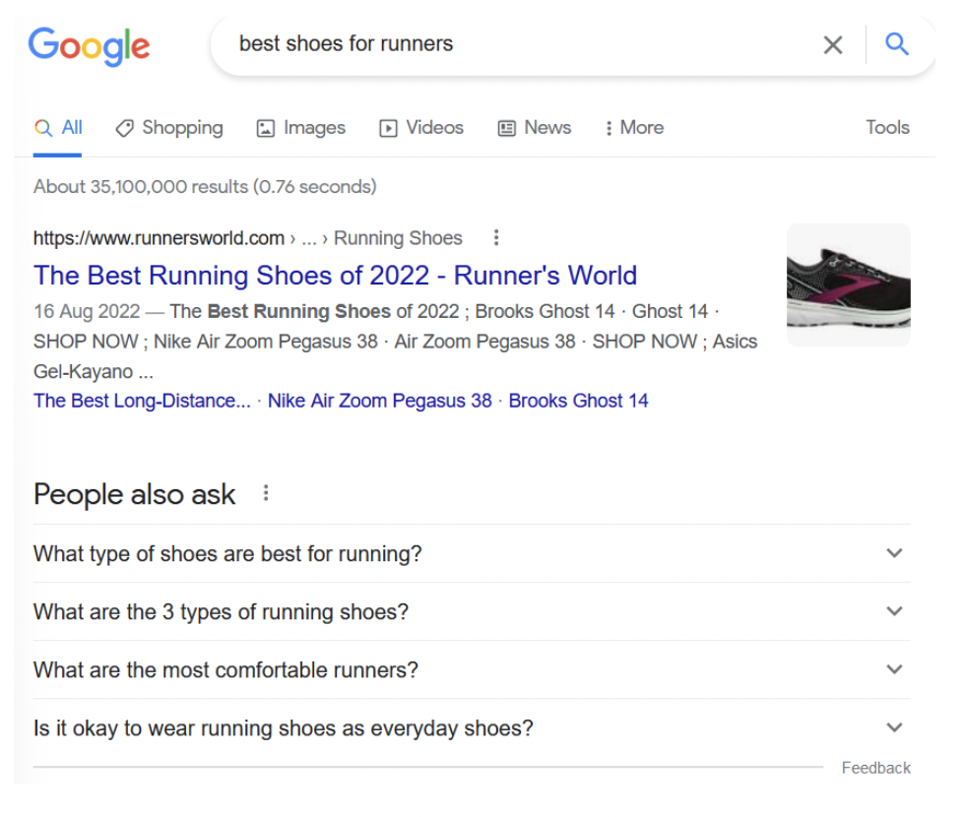Switch to Videos results tab
The width and height of the screenshot is (965, 817).
point(421,128)
